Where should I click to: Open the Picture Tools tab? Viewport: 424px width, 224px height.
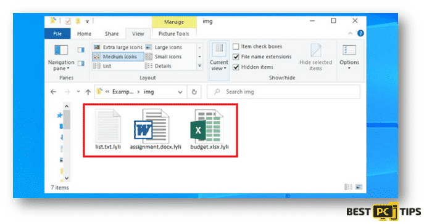pos(173,34)
